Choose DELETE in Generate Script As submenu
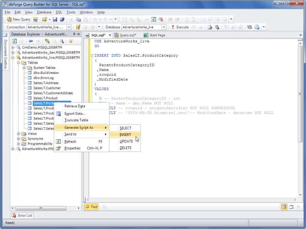Viewport: 306px width, 229px height. [x=125, y=148]
